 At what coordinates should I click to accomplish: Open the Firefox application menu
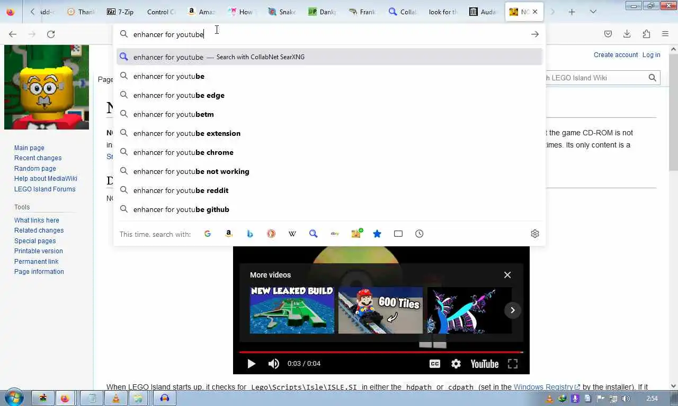665,34
